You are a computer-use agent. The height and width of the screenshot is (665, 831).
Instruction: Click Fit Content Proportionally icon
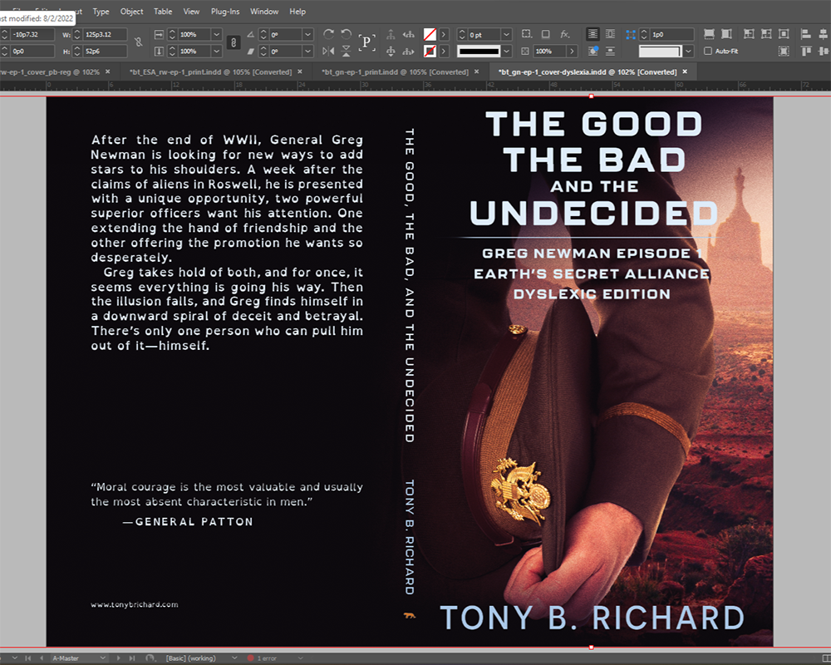click(726, 34)
